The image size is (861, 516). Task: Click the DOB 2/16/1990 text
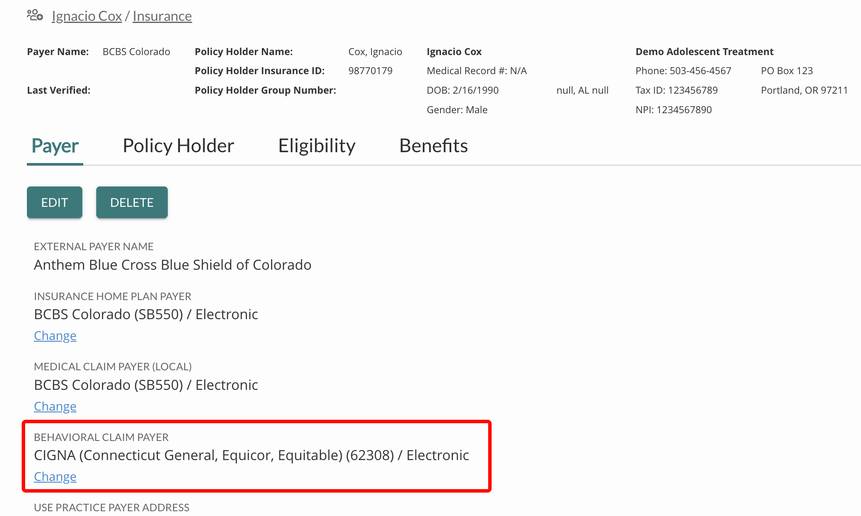click(x=463, y=91)
